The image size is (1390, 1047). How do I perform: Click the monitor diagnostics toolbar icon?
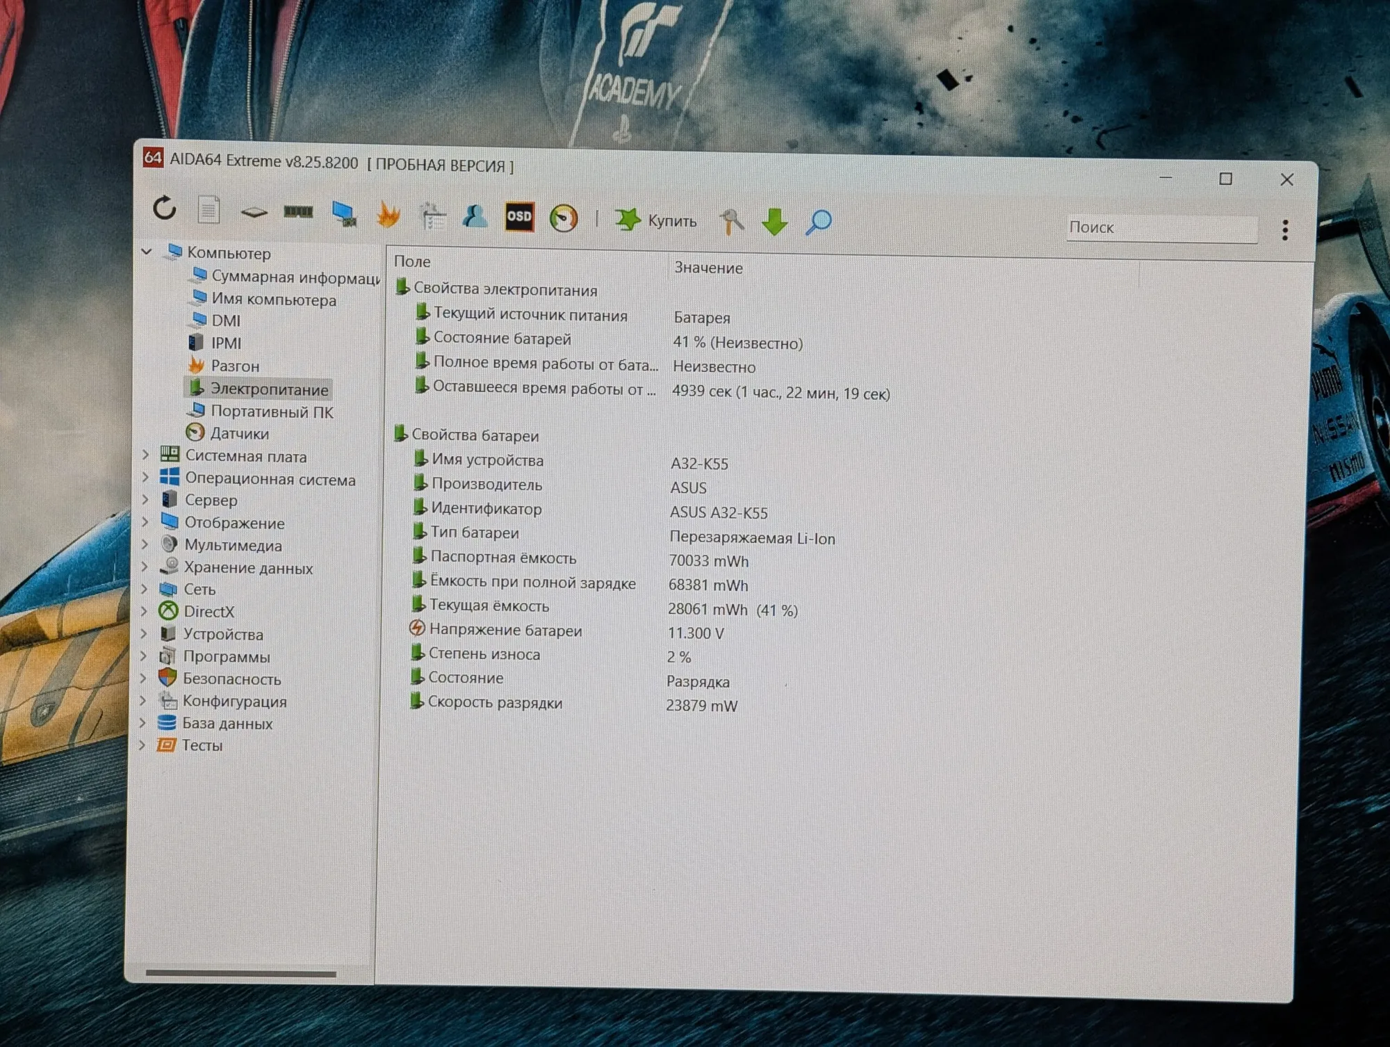click(344, 213)
